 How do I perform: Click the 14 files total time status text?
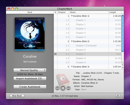tap(65, 96)
